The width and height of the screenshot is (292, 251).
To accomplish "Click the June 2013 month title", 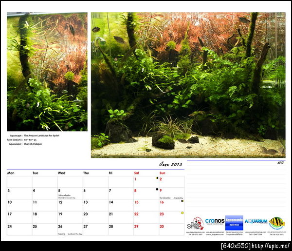I will click(171, 164).
